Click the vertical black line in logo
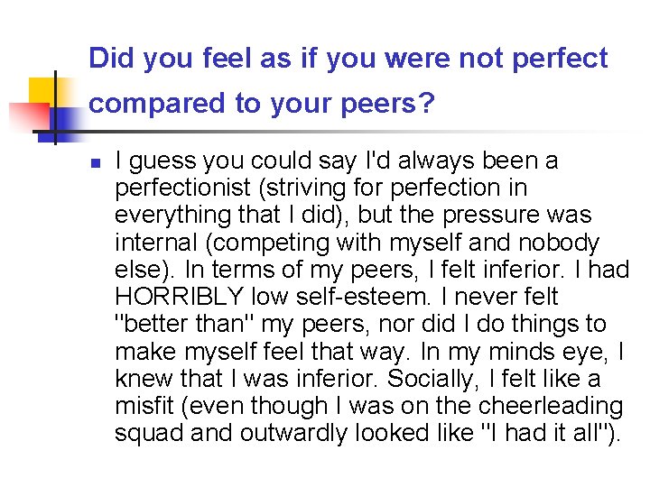The height and width of the screenshot is (487, 650). [x=55, y=107]
